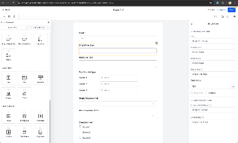Add the dollar-sign element in last row

point(9,133)
